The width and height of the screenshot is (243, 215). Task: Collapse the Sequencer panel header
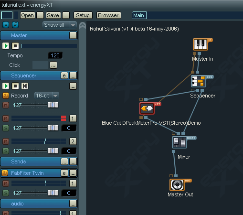(73, 75)
